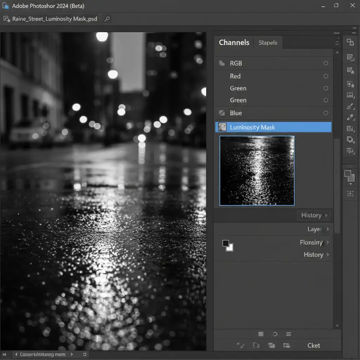Click the topmost overlapping-windows icon in right strip
The width and height of the screenshot is (360, 360).
click(x=350, y=43)
